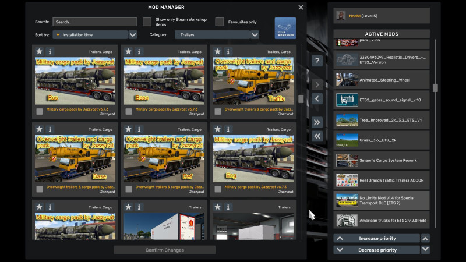Favourite the white trailer mod in bottom middle
This screenshot has height=262, width=466.
[x=128, y=207]
